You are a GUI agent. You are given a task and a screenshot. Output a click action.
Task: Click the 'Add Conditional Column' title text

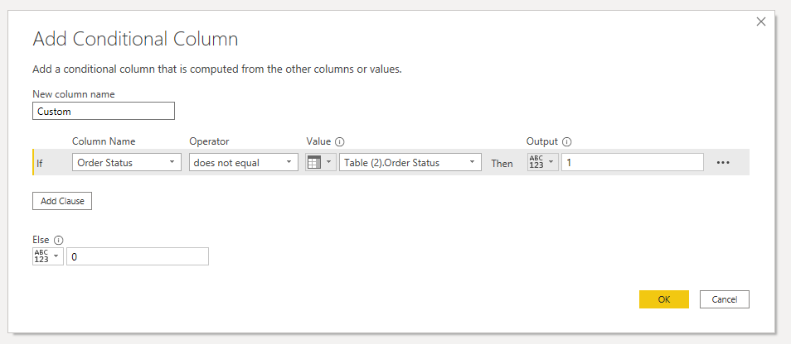[x=135, y=39]
